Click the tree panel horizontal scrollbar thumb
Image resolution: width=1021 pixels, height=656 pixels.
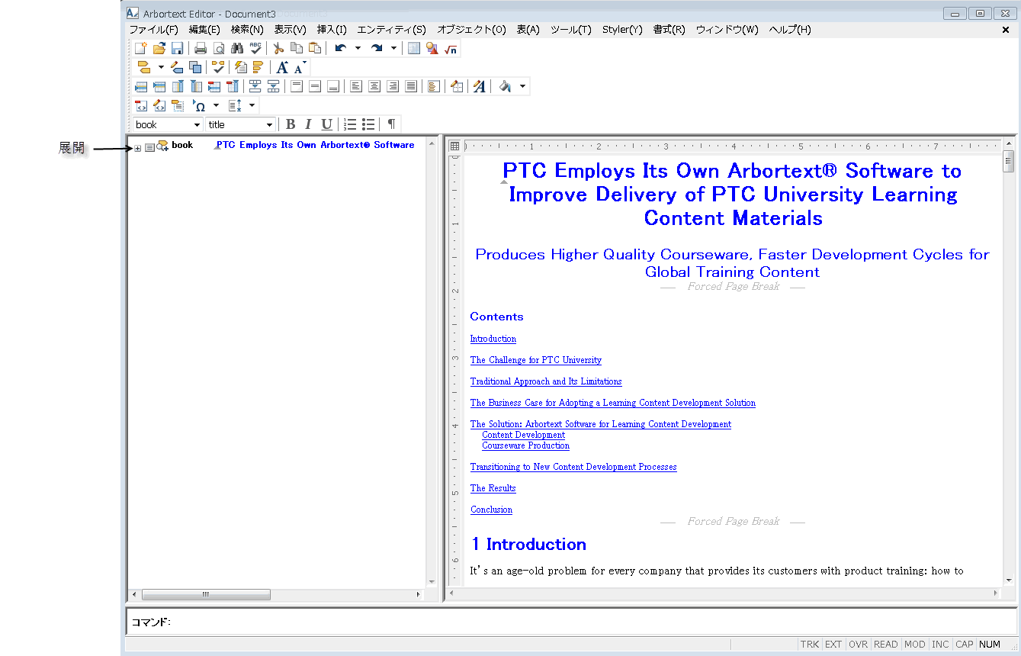(x=204, y=594)
